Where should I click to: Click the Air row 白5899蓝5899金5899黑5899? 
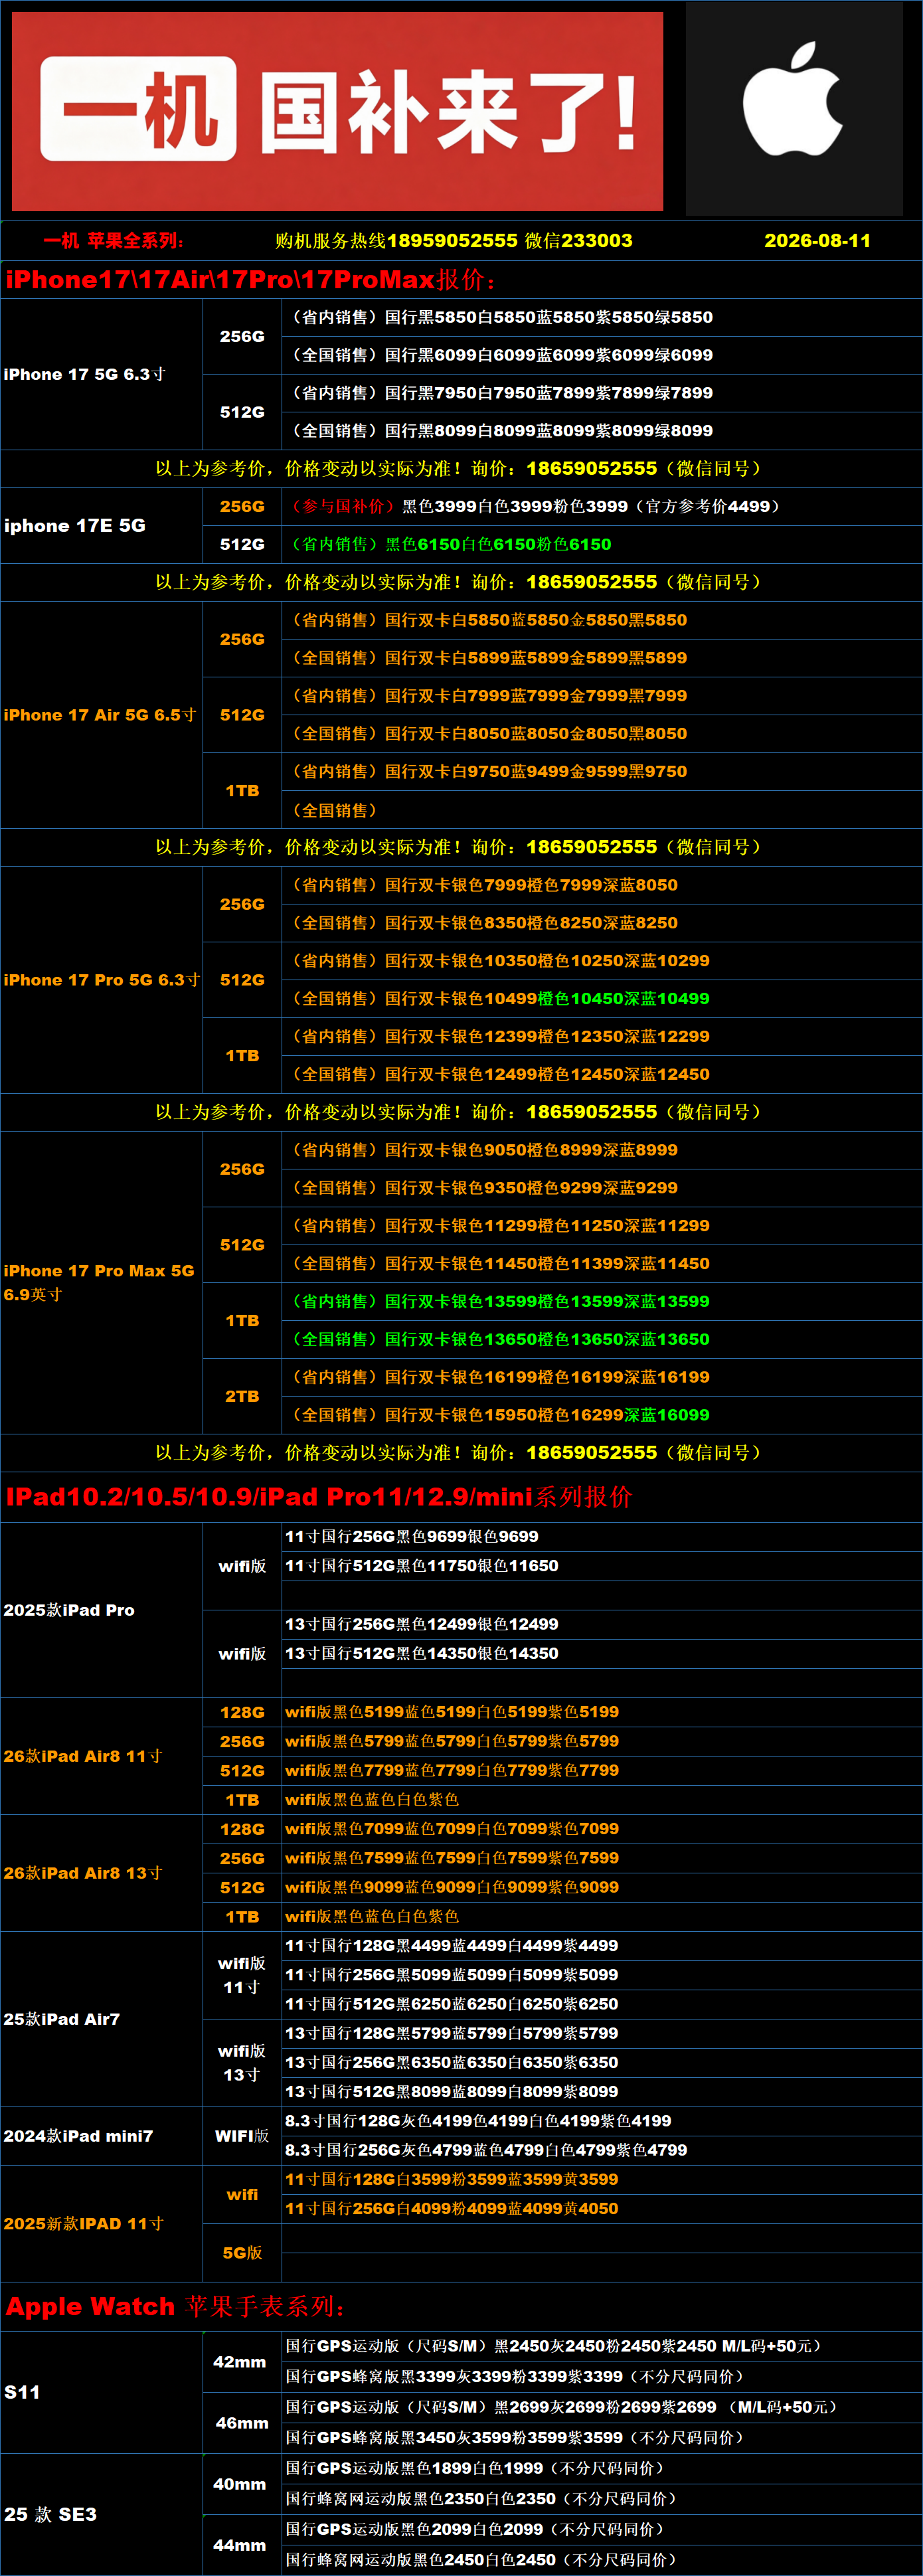[602, 658]
